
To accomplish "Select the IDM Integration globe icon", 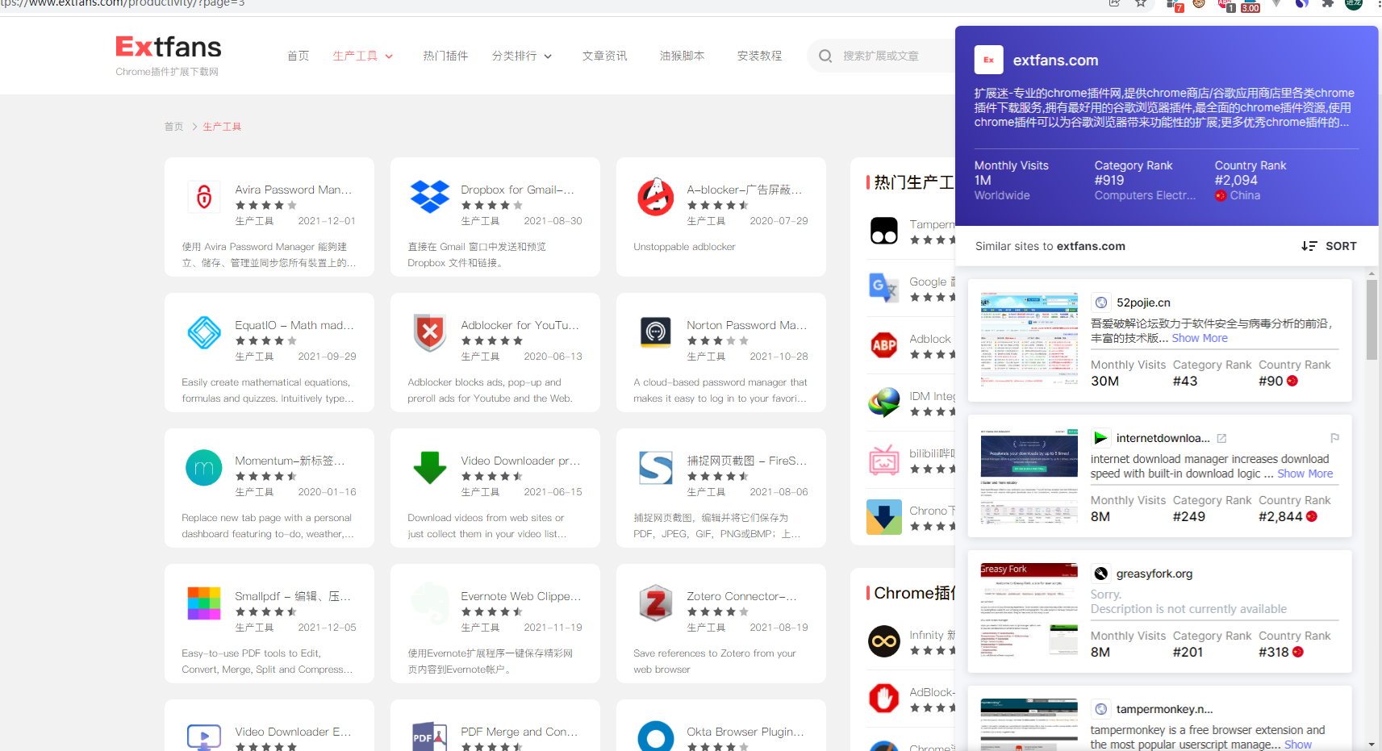I will 884,403.
